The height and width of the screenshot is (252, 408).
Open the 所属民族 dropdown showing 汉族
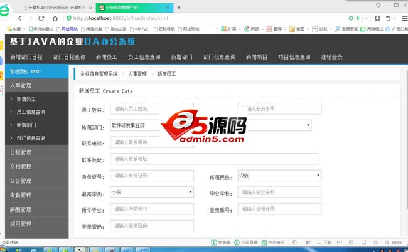coord(279,176)
